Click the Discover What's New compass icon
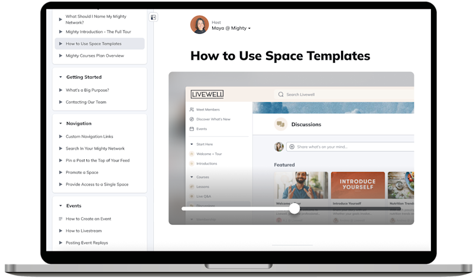 point(192,119)
